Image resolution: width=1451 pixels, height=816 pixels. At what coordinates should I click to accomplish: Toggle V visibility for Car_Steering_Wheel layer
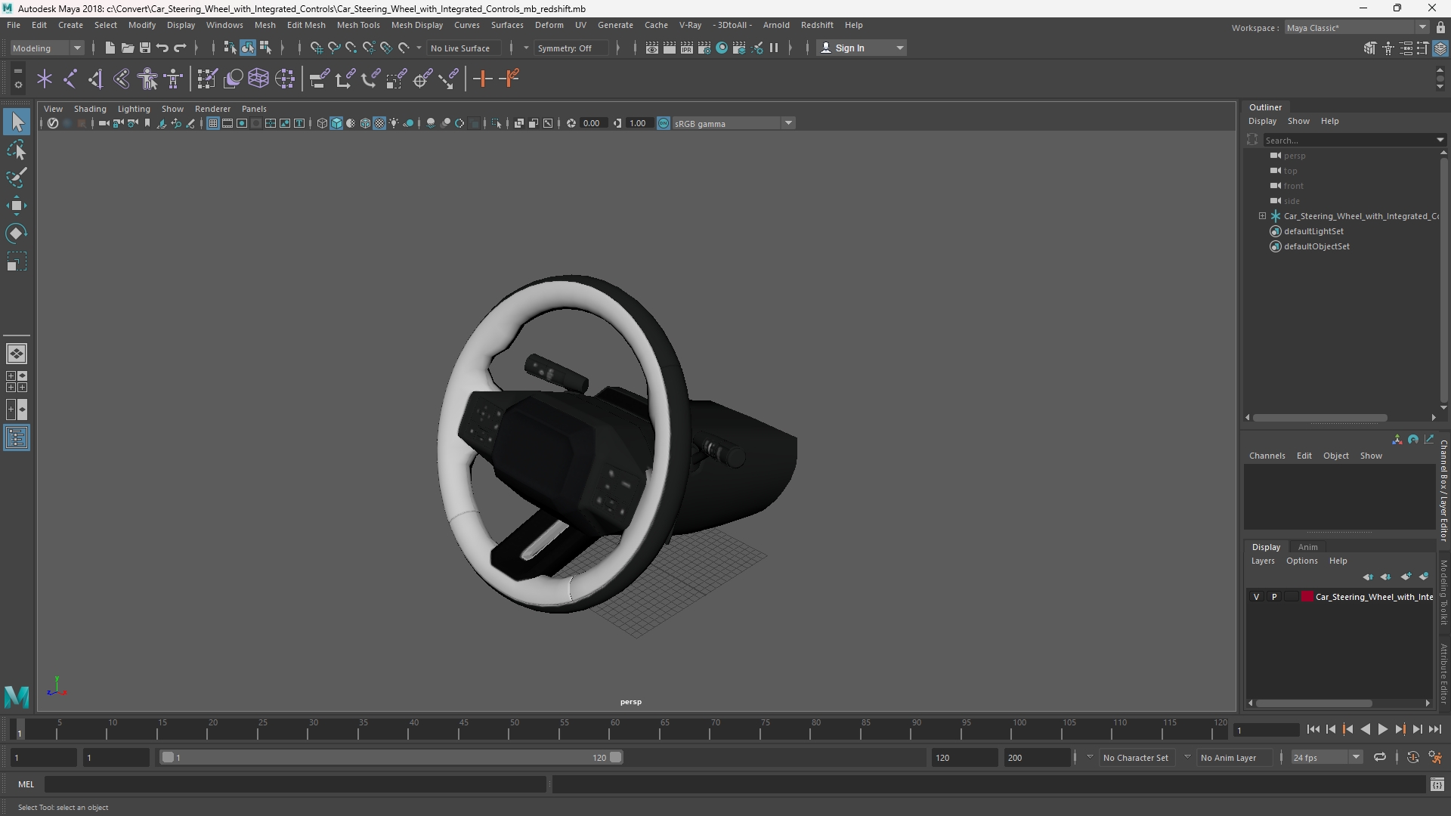click(x=1257, y=597)
